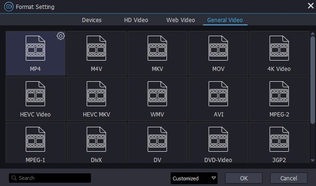Click the scrollbar down arrow
The height and width of the screenshot is (186, 316).
[313, 161]
